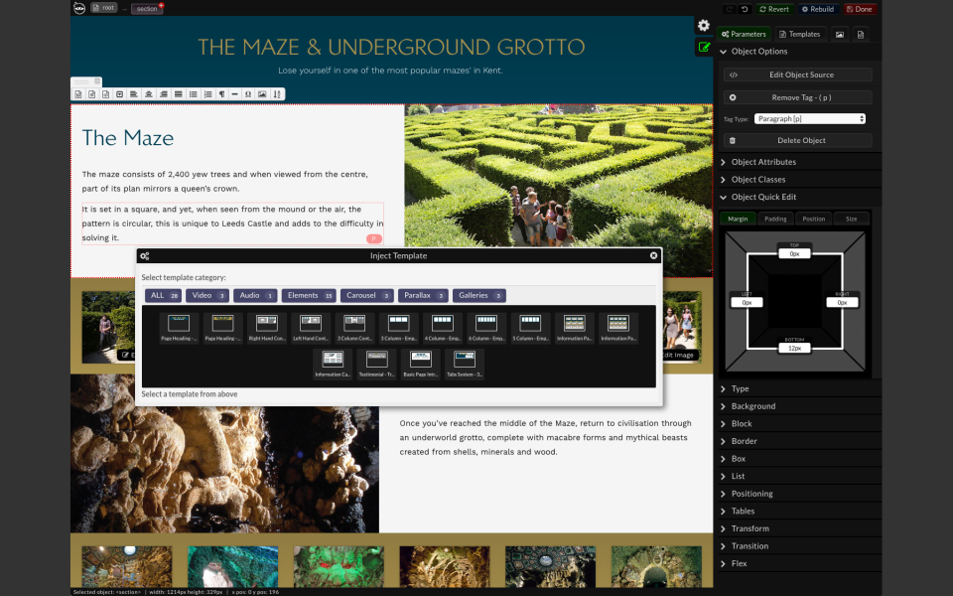Viewport: 953px width, 596px height.
Task: Click the logo icon at top left
Action: tap(79, 8)
